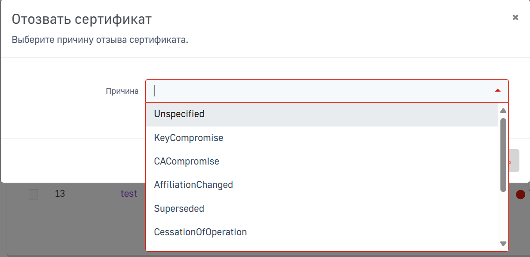Tick the checkbox for row 13

click(33, 194)
